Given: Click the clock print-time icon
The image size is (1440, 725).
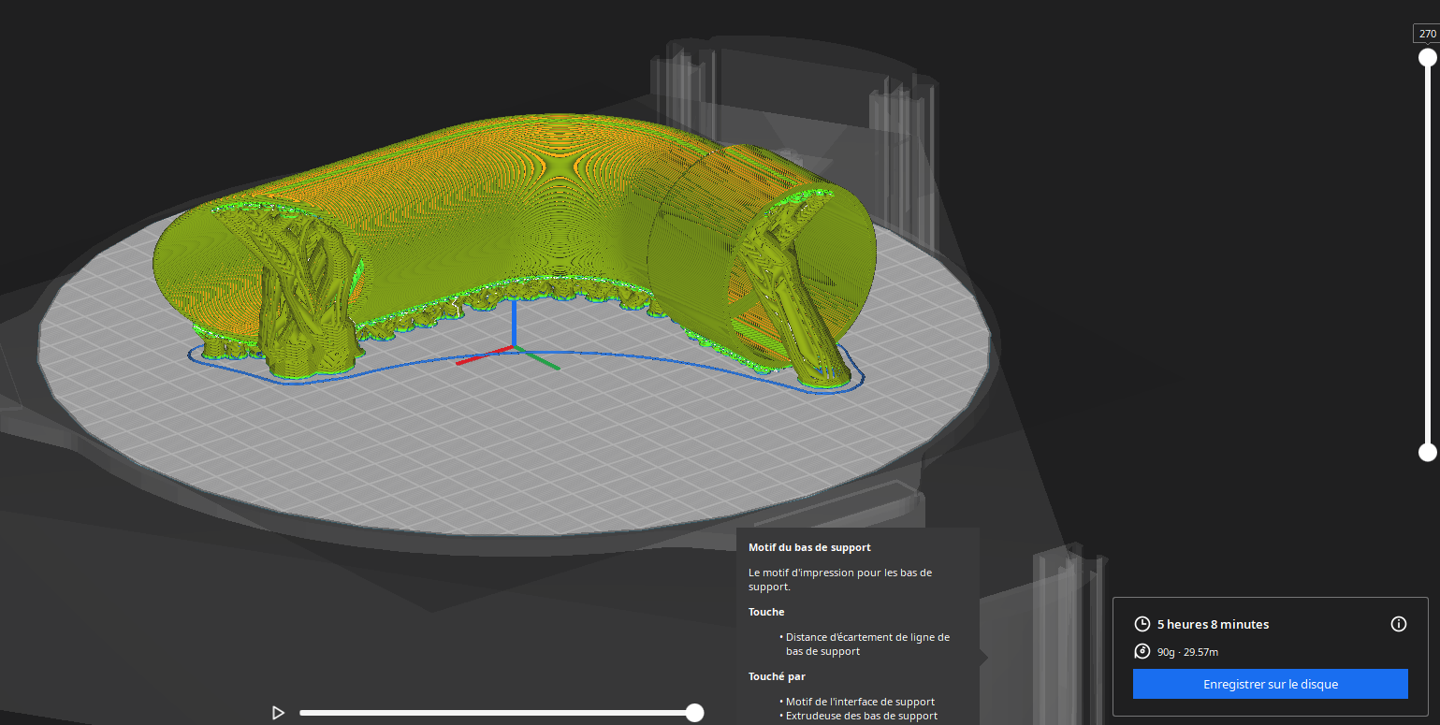Looking at the screenshot, I should click(1142, 624).
